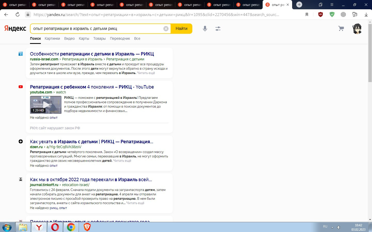Click the Репатриация с детьми breadcrumb

point(125,59)
